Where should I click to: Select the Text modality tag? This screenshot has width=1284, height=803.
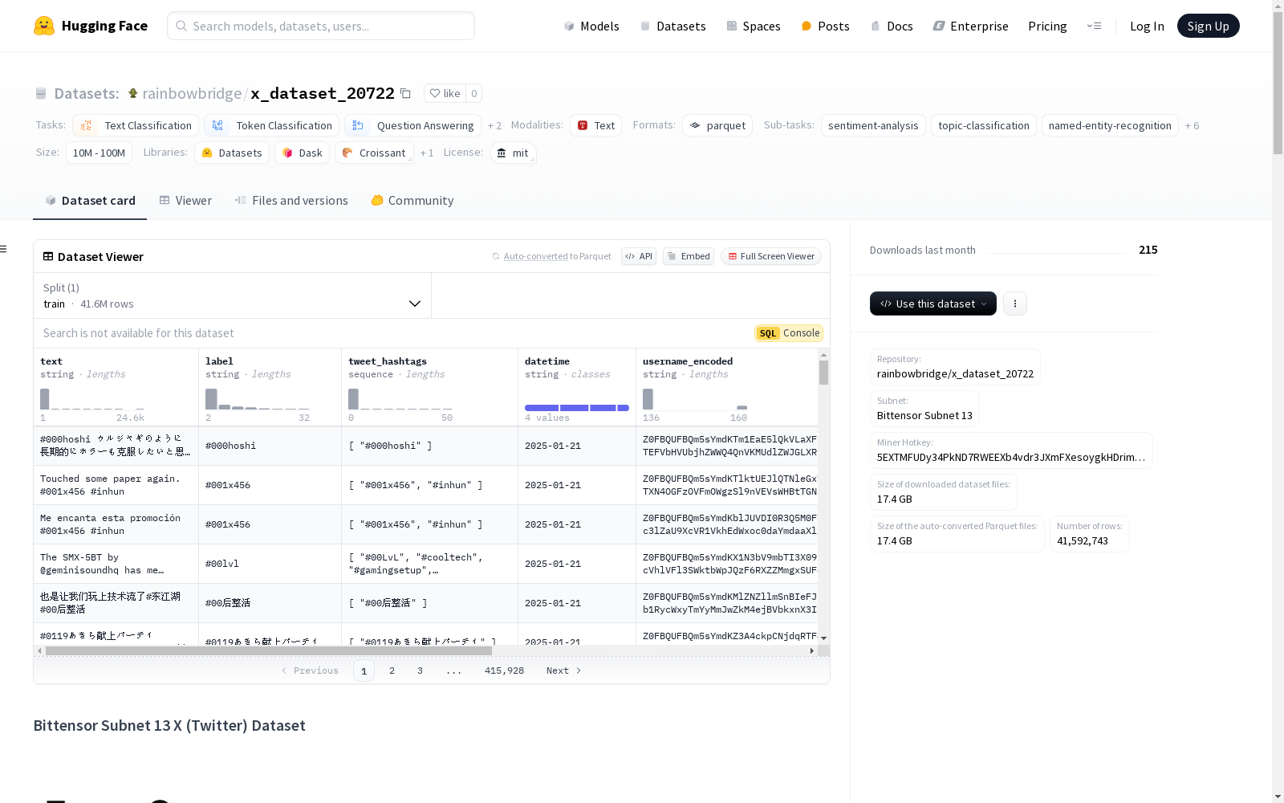[595, 125]
